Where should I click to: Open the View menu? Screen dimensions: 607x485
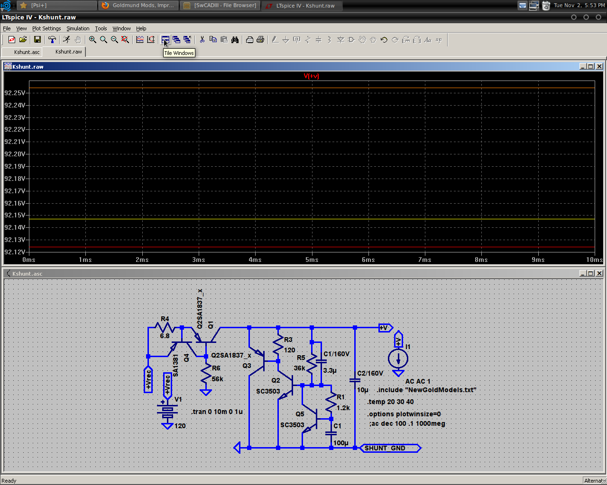(21, 28)
